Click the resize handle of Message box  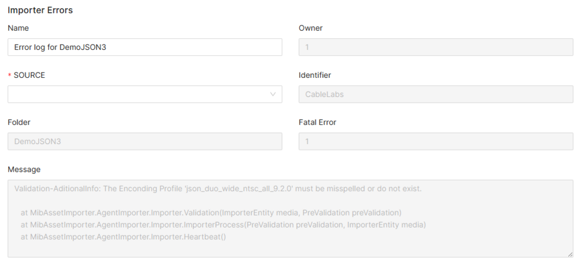click(x=570, y=254)
